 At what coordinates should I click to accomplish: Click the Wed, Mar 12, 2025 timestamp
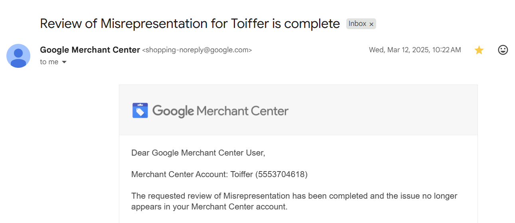(x=415, y=50)
